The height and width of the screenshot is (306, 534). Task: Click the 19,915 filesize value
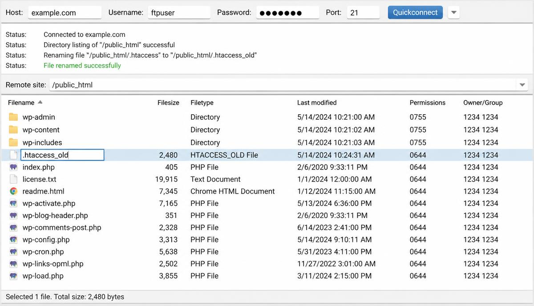166,179
